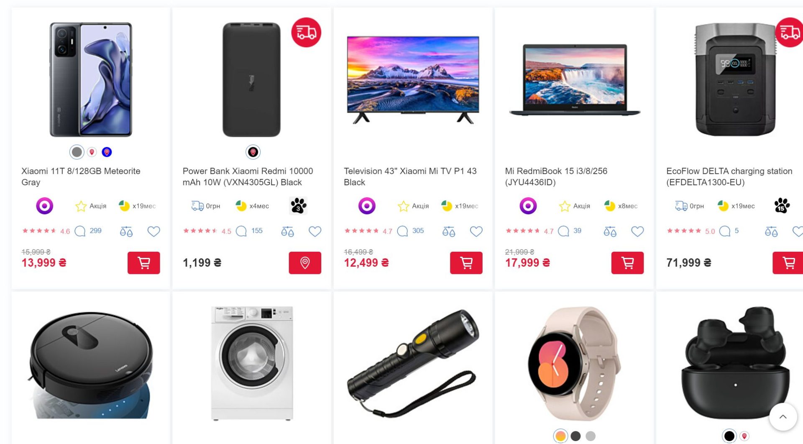This screenshot has width=803, height=444.
Task: Open the washing machine product image
Action: (252, 363)
